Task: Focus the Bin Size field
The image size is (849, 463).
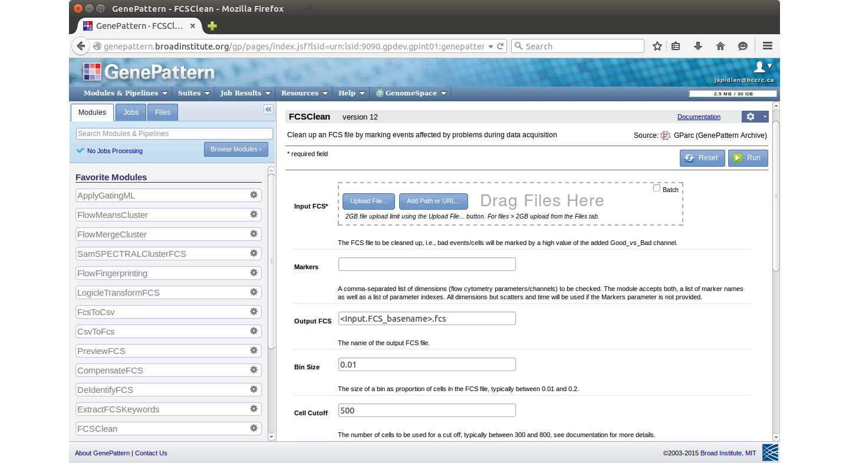Action: pyautogui.click(x=427, y=364)
